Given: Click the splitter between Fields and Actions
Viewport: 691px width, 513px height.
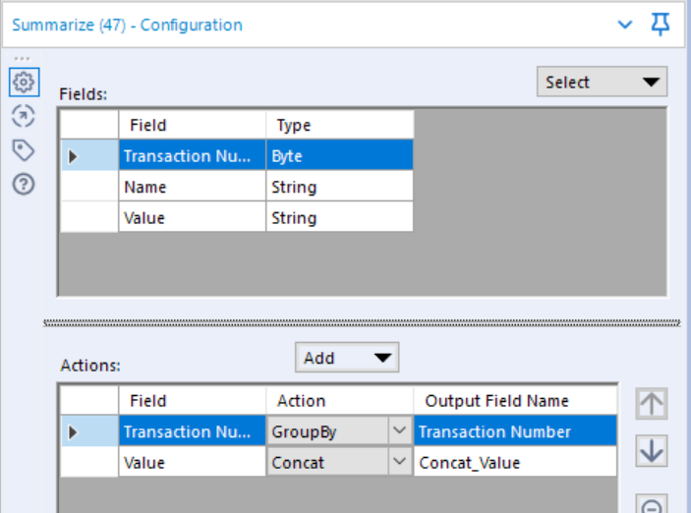Looking at the screenshot, I should (x=362, y=323).
